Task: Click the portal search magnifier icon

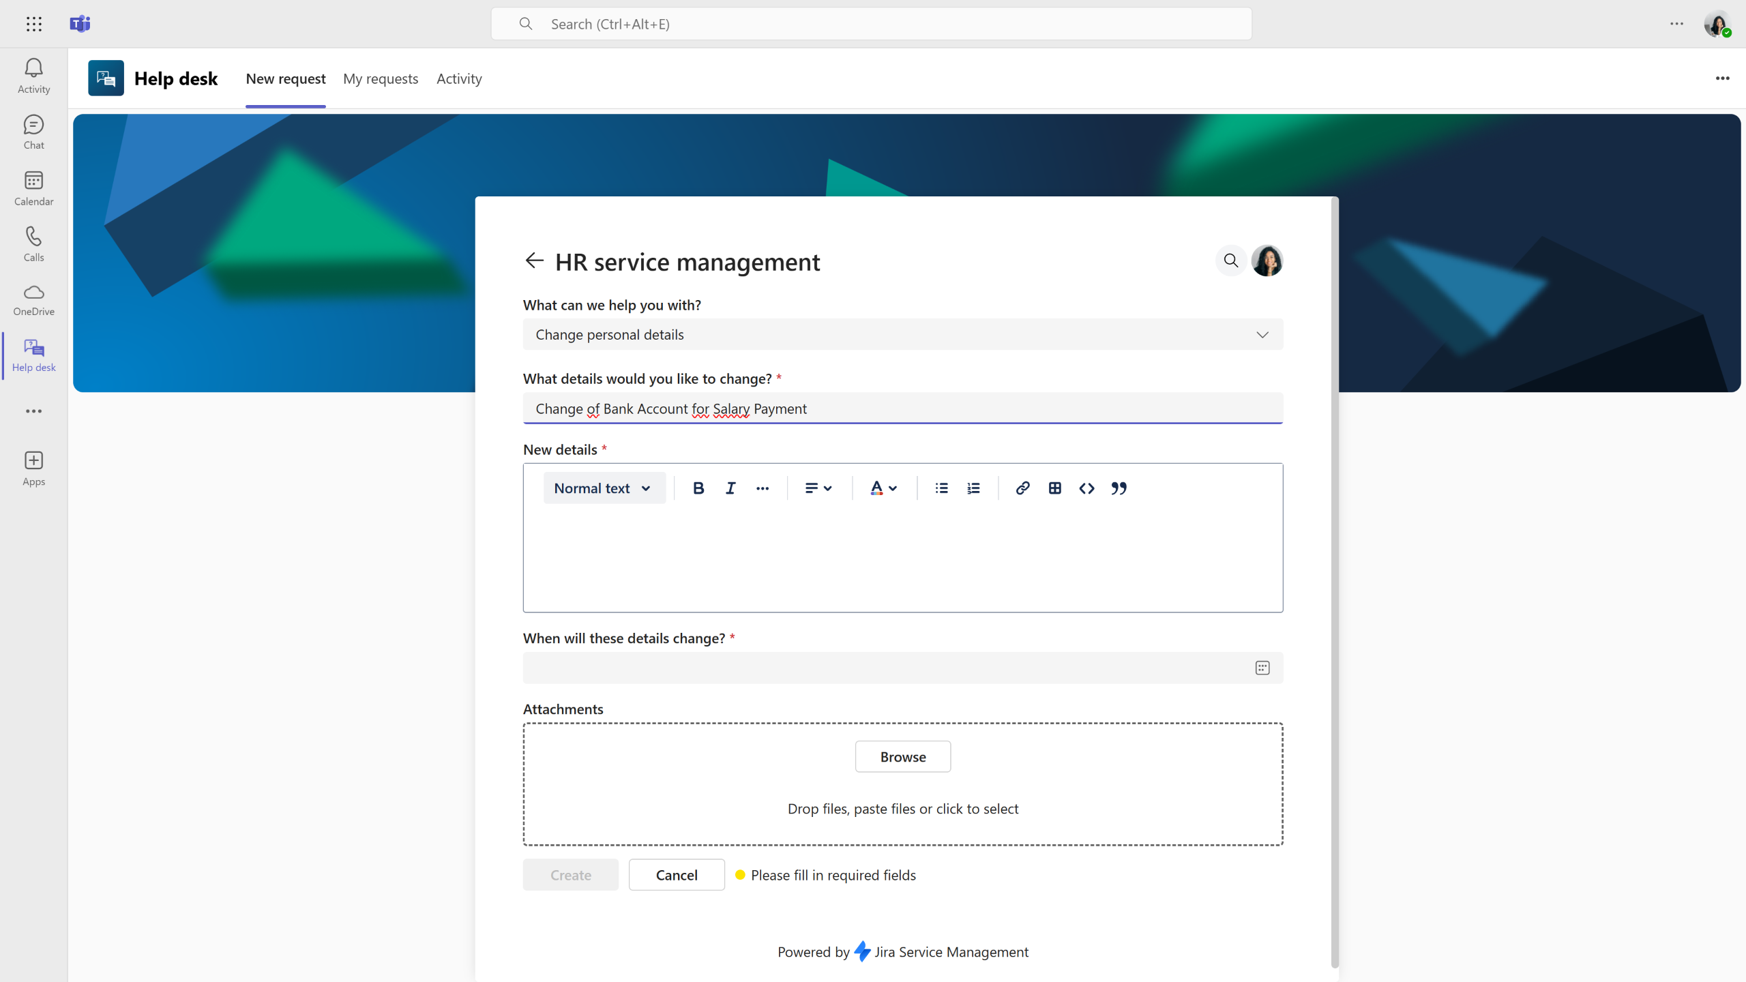Action: [x=1230, y=261]
